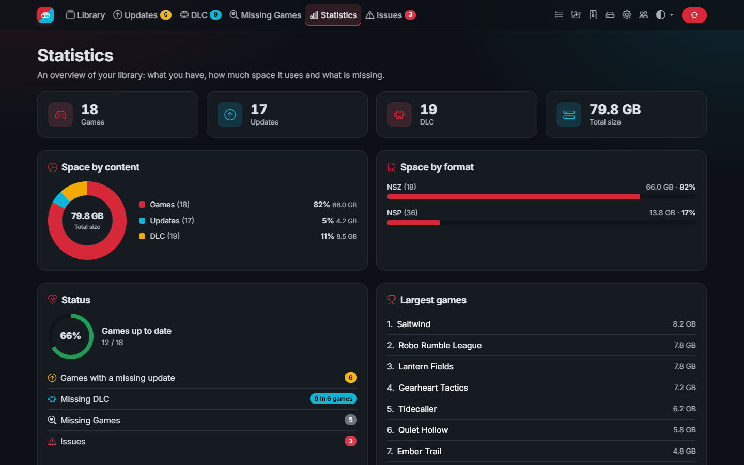This screenshot has height=465, width=744.
Task: Open the Issues row in the Status panel
Action: (x=203, y=441)
